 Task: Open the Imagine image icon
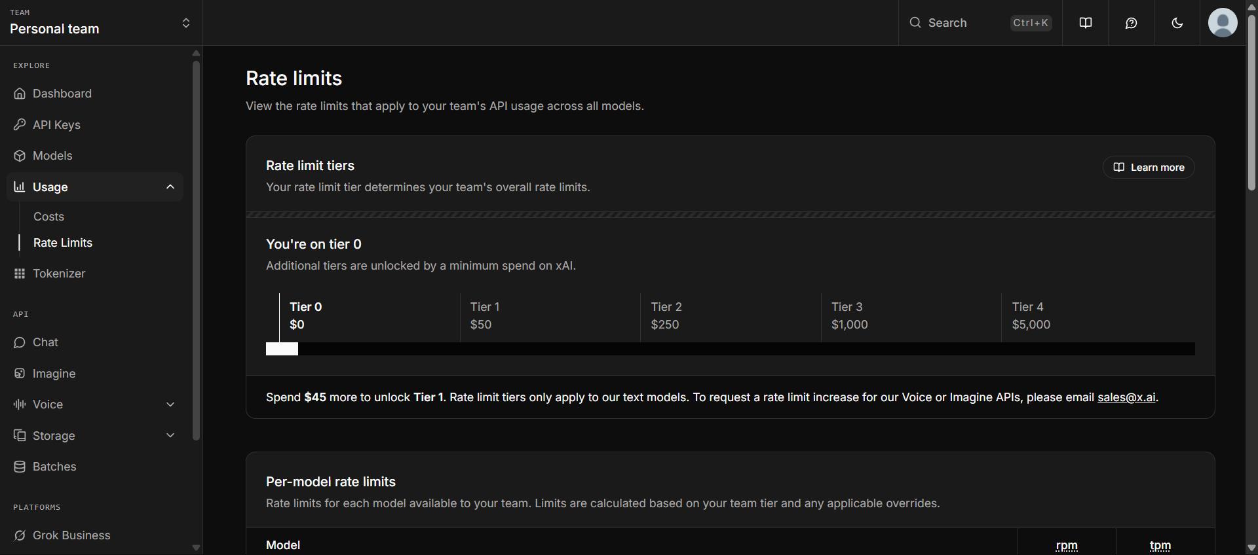coord(20,374)
